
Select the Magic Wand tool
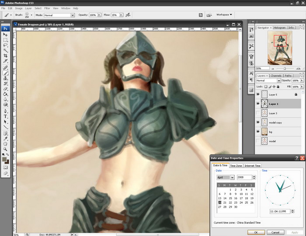5,51
